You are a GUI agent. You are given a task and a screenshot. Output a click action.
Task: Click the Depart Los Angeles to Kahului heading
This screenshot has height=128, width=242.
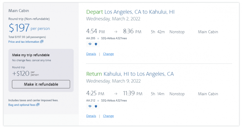click(x=130, y=12)
